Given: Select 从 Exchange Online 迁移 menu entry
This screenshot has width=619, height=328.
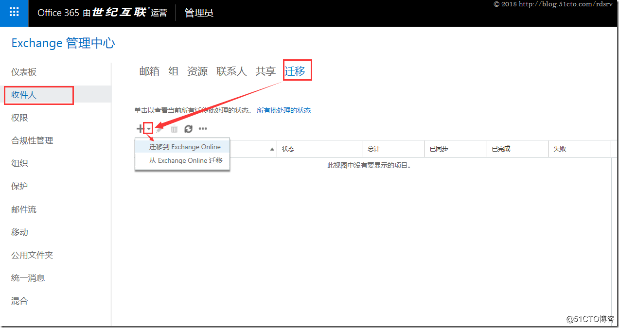Looking at the screenshot, I should 182,160.
